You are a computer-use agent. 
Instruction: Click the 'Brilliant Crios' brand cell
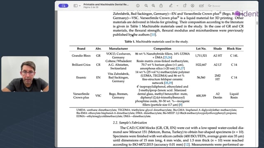[x=81, y=65]
